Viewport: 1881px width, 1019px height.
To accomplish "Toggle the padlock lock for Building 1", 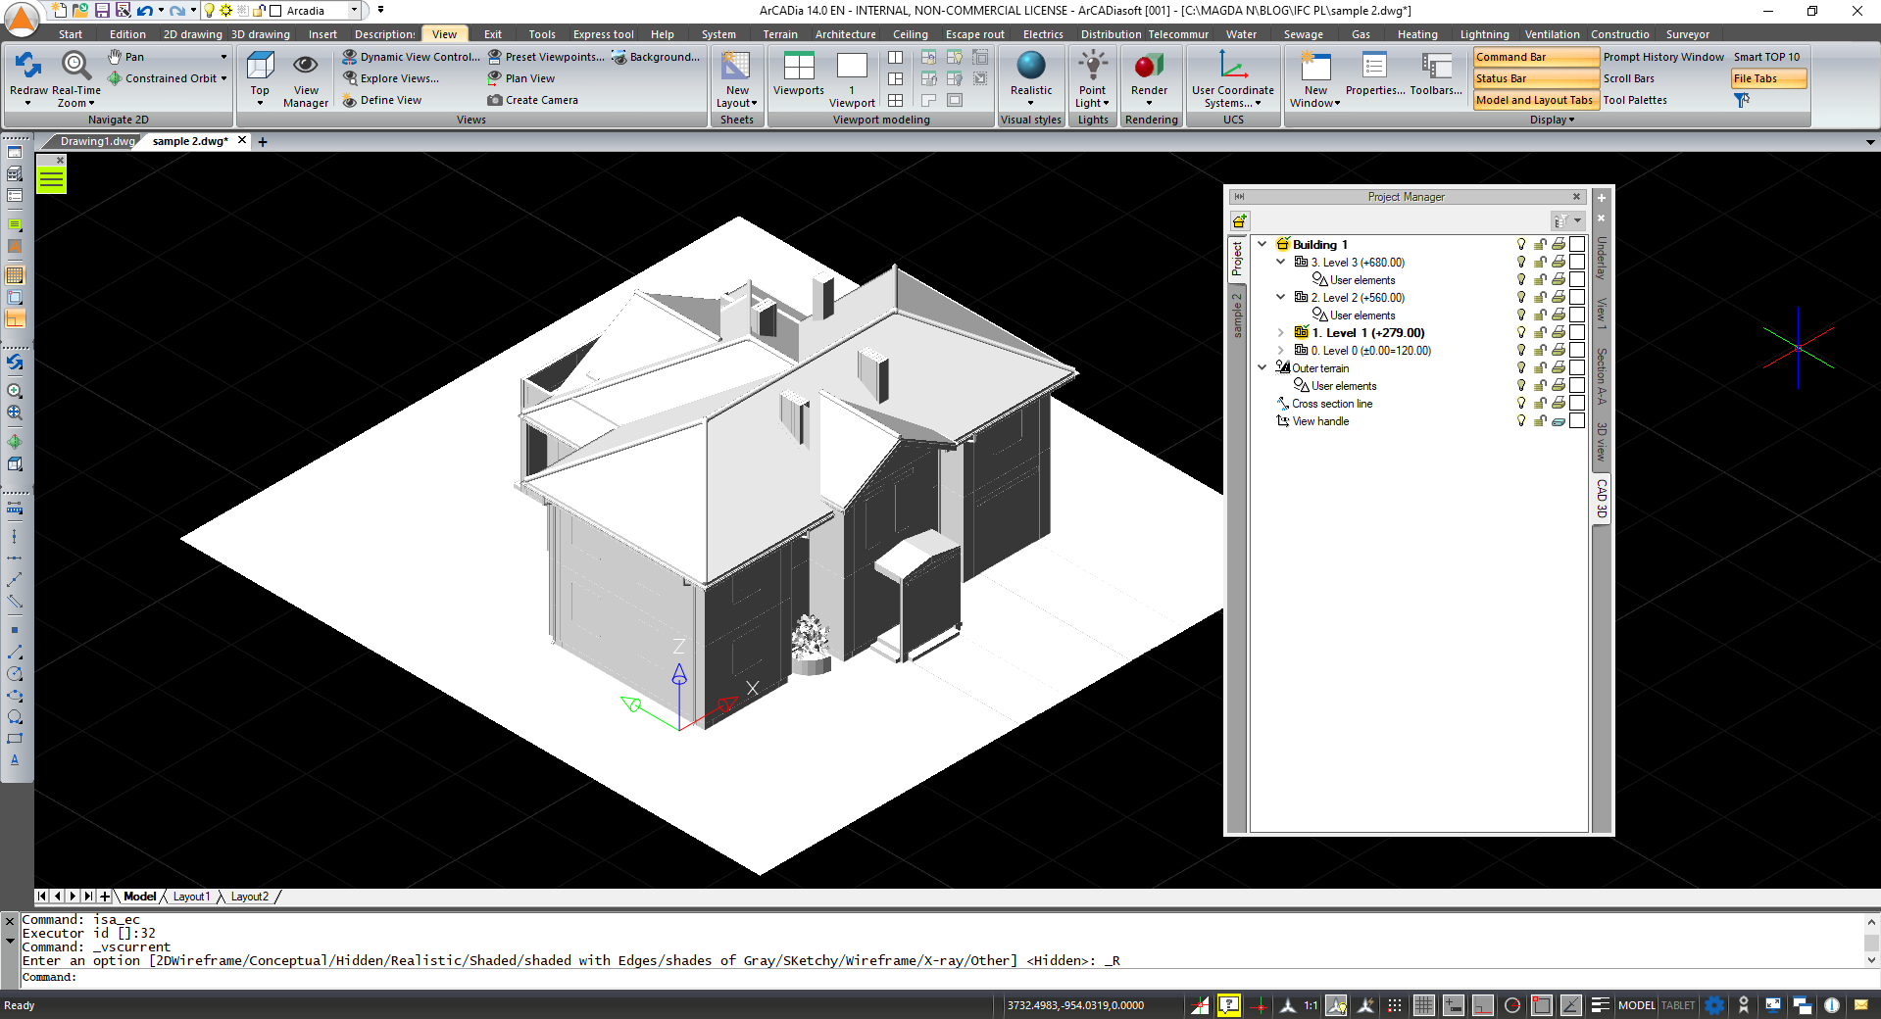I will (1540, 244).
